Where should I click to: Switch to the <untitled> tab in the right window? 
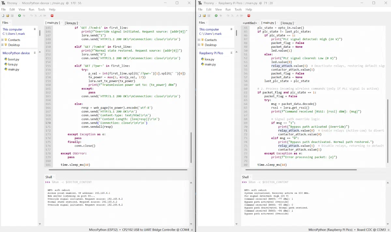tap(250, 23)
